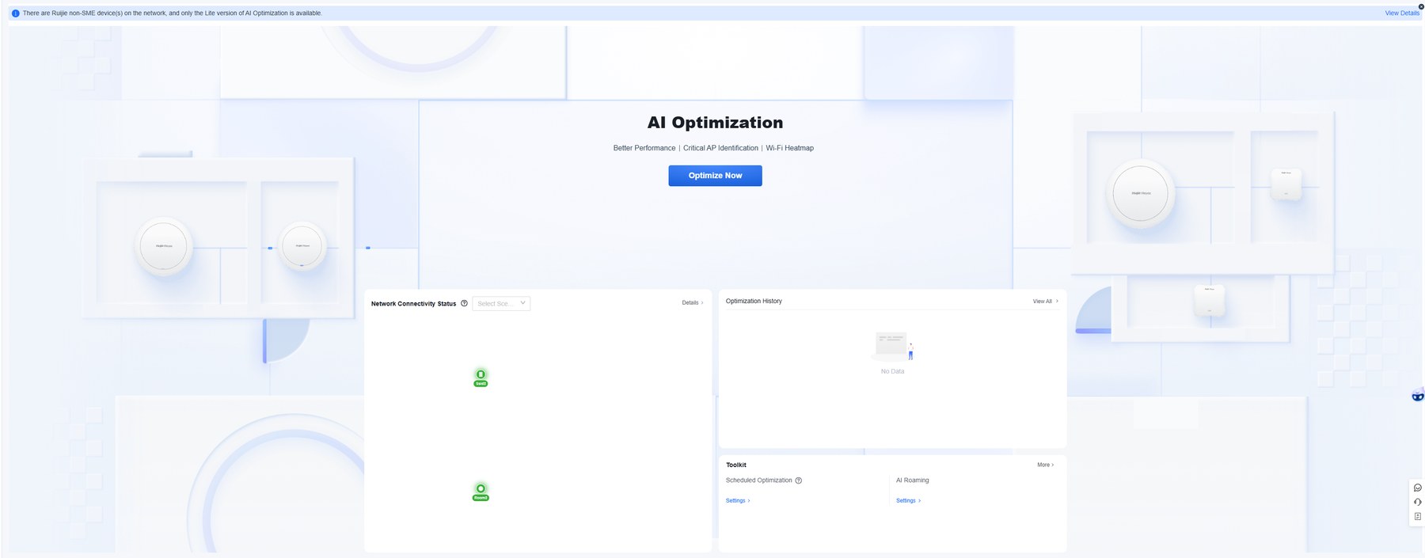Open View Details in the notification banner
The height and width of the screenshot is (558, 1425).
1401,13
